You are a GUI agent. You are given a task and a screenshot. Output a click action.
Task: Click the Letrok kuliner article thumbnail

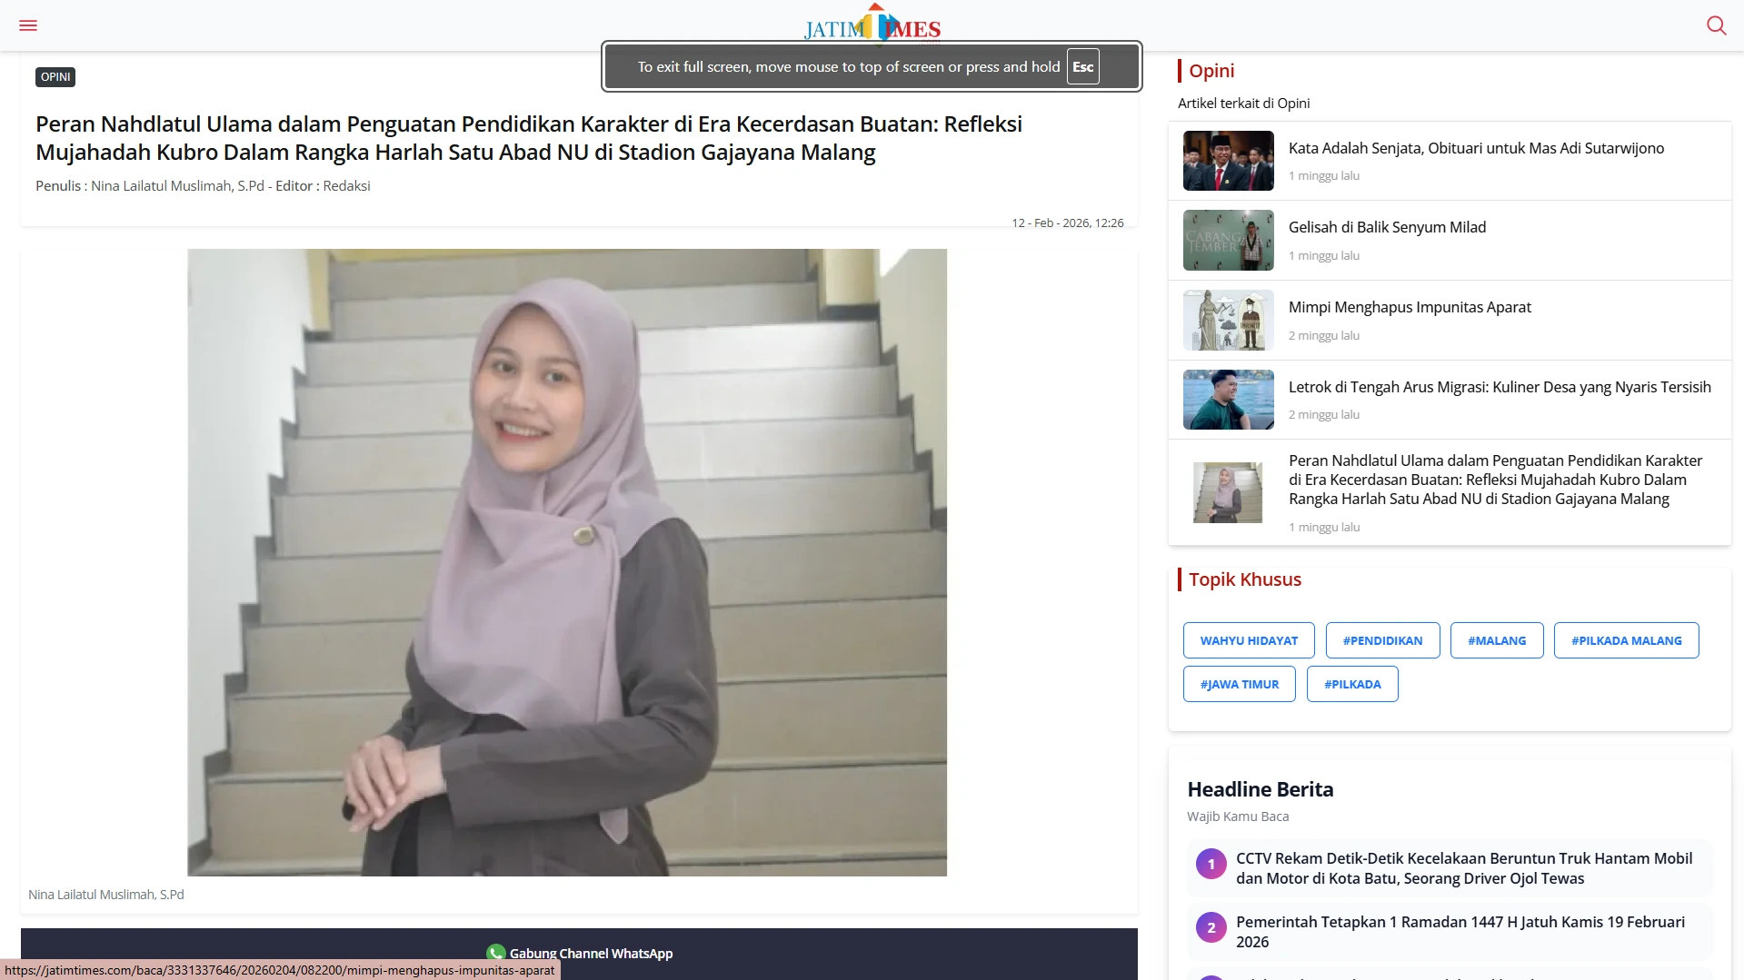coord(1228,399)
